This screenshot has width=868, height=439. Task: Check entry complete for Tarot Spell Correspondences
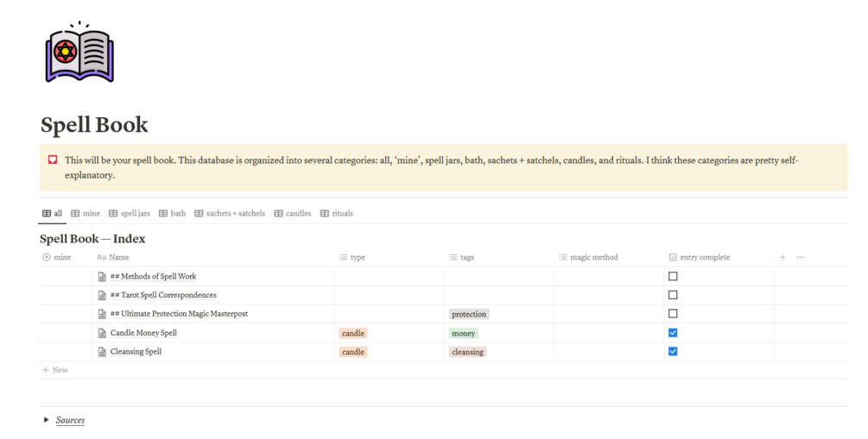click(673, 295)
